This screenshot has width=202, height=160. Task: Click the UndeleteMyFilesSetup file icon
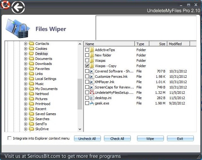[92, 93]
